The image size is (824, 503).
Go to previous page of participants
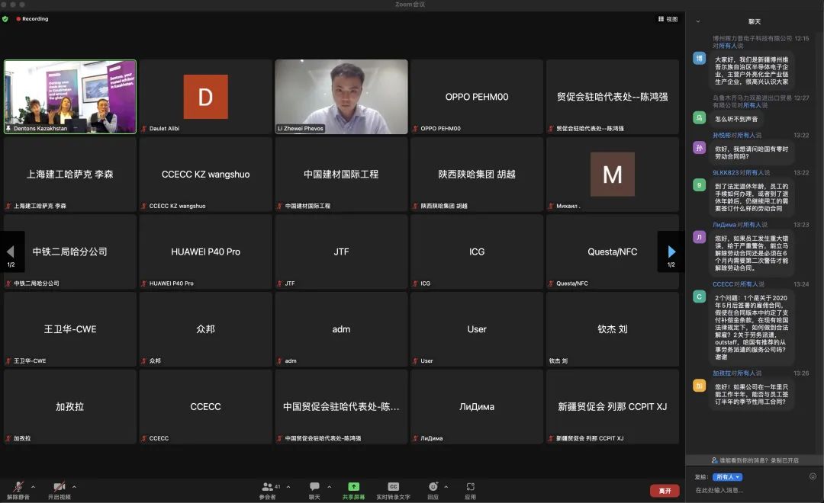11,251
